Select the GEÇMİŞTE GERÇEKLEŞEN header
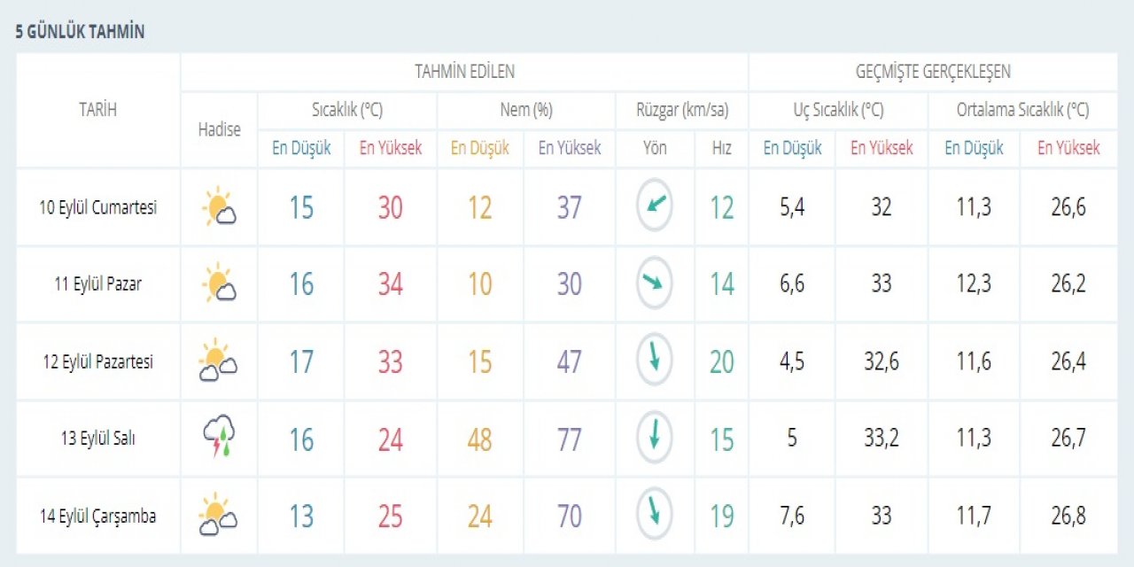The height and width of the screenshot is (567, 1134). pyautogui.click(x=933, y=72)
